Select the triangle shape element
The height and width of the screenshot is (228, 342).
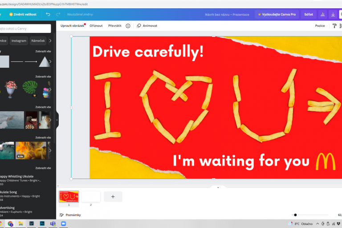point(44,62)
